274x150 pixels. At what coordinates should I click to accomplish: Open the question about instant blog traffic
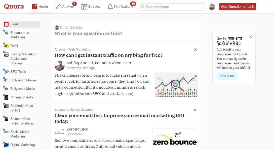(108, 55)
